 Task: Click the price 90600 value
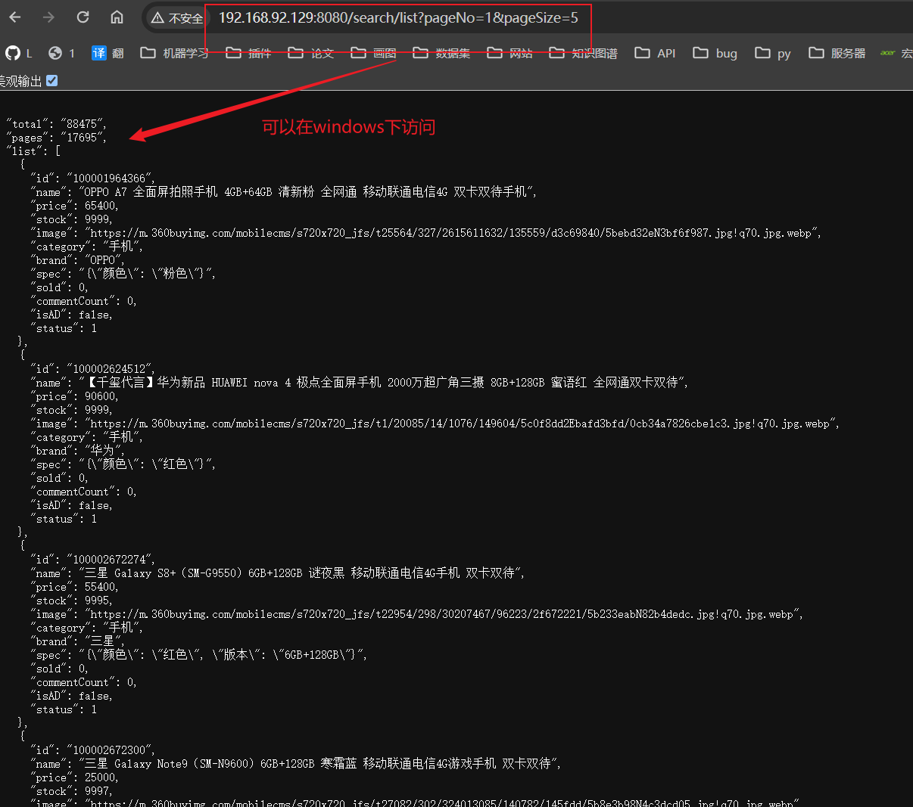pyautogui.click(x=101, y=396)
